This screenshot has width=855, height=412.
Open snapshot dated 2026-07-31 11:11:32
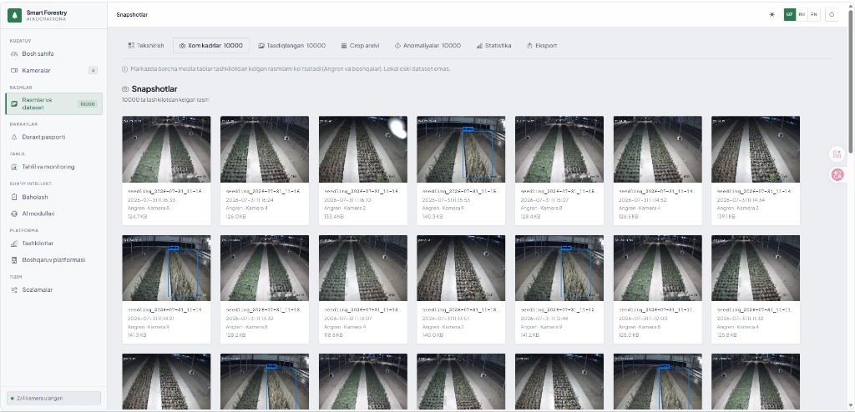[755, 289]
